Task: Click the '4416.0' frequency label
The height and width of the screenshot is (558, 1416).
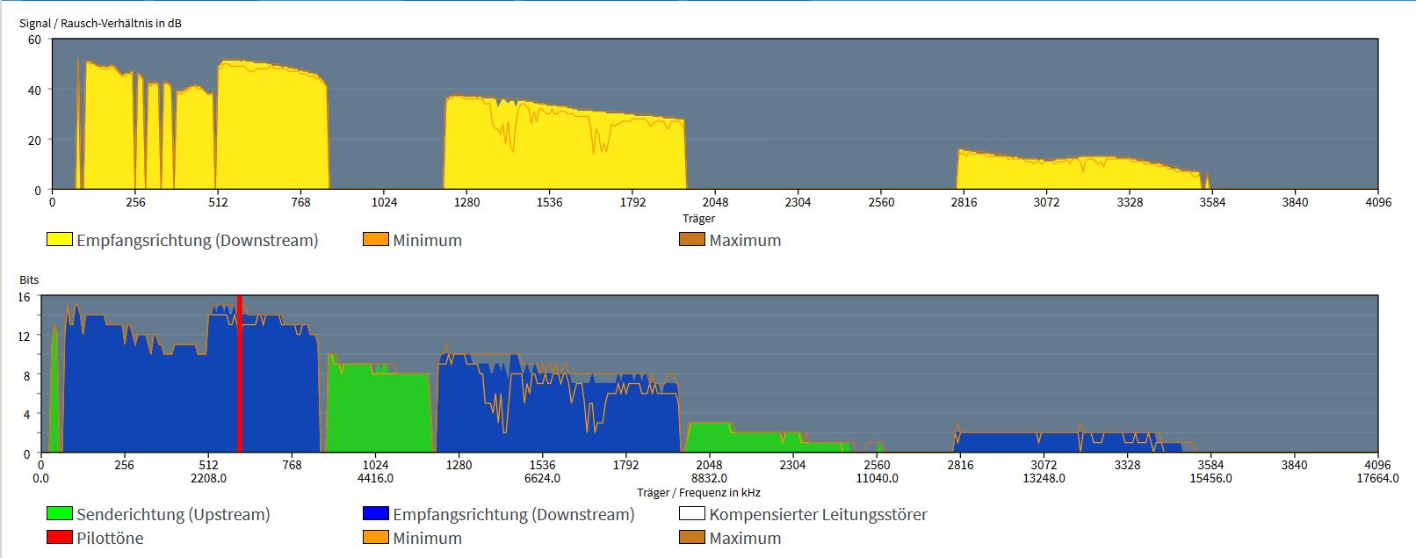Action: tap(375, 479)
